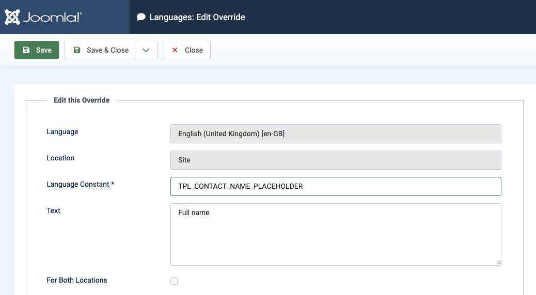Image resolution: width=536 pixels, height=295 pixels.
Task: Click inside the Language Constant field
Action: pos(336,186)
